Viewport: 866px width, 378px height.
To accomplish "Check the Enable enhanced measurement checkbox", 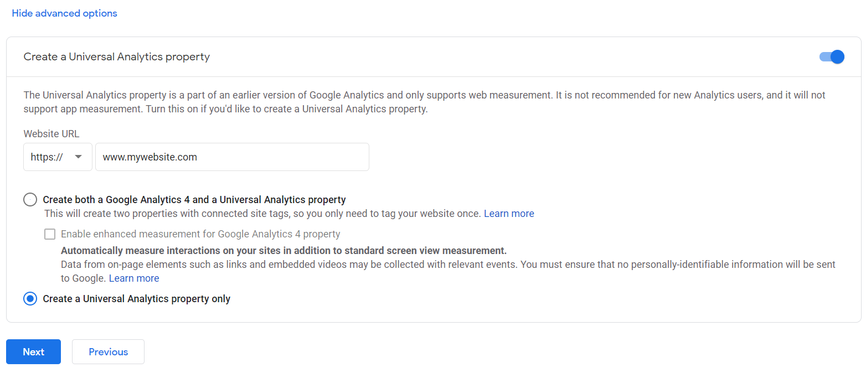I will pyautogui.click(x=50, y=234).
